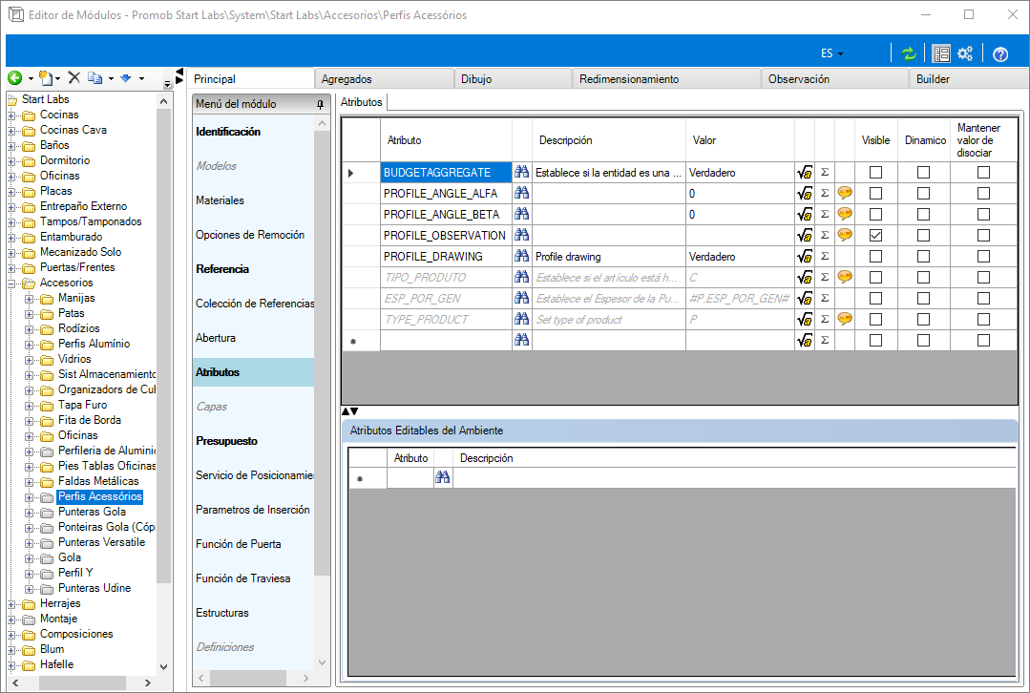Click the formula icon in PROFILE_ANGLE_BETA row
Screen dimensions: 1030x693
[x=805, y=215]
